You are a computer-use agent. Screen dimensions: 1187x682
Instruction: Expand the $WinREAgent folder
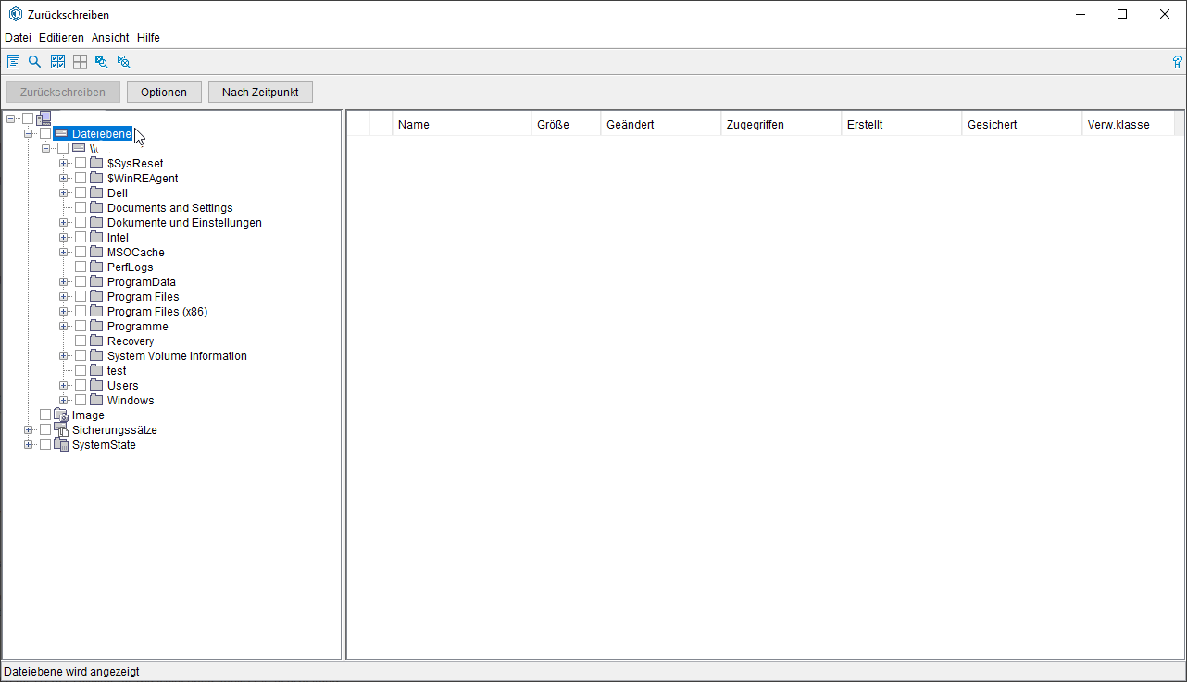click(63, 179)
